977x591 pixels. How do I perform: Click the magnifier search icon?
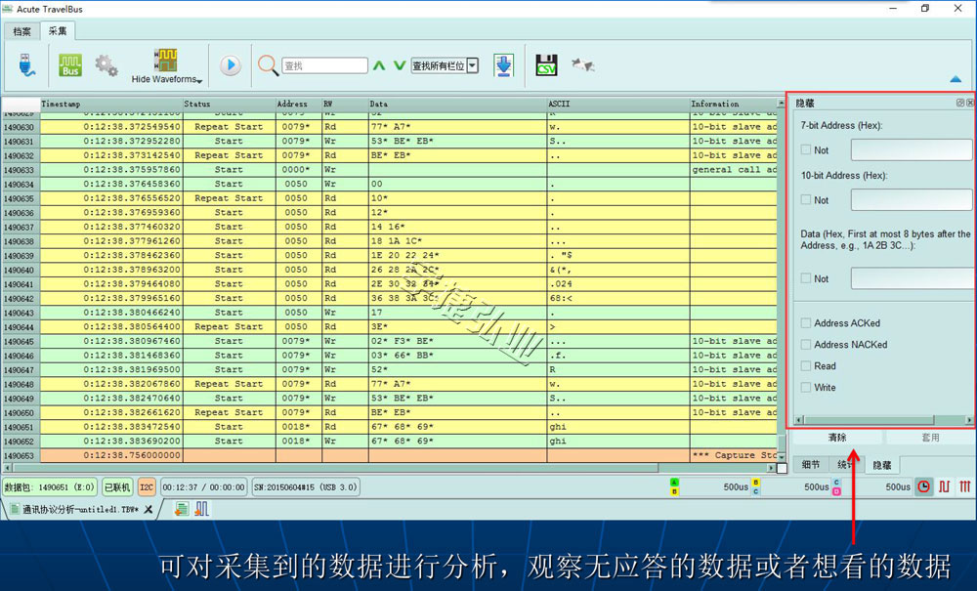[268, 64]
